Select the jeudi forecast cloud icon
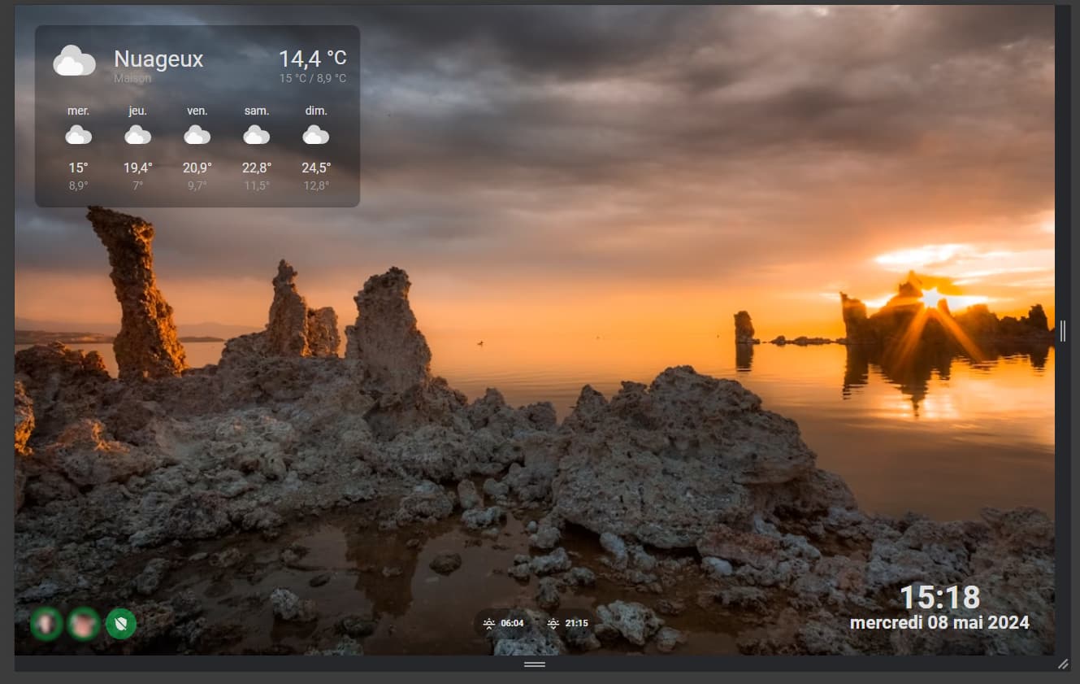The width and height of the screenshot is (1080, 684). (x=137, y=133)
